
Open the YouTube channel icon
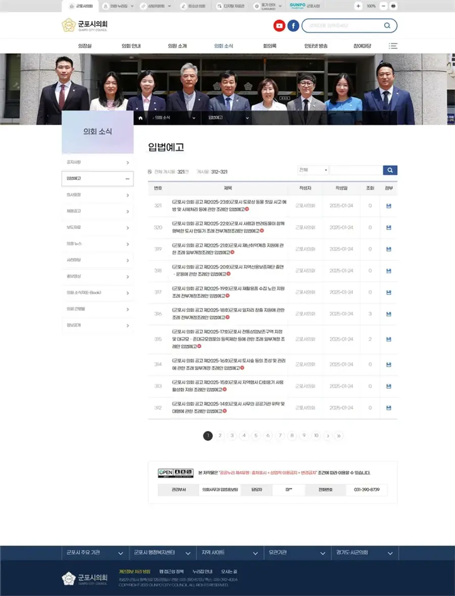point(280,26)
